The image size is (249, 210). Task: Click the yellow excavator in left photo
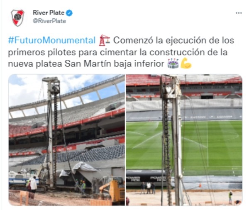coord(114,189)
